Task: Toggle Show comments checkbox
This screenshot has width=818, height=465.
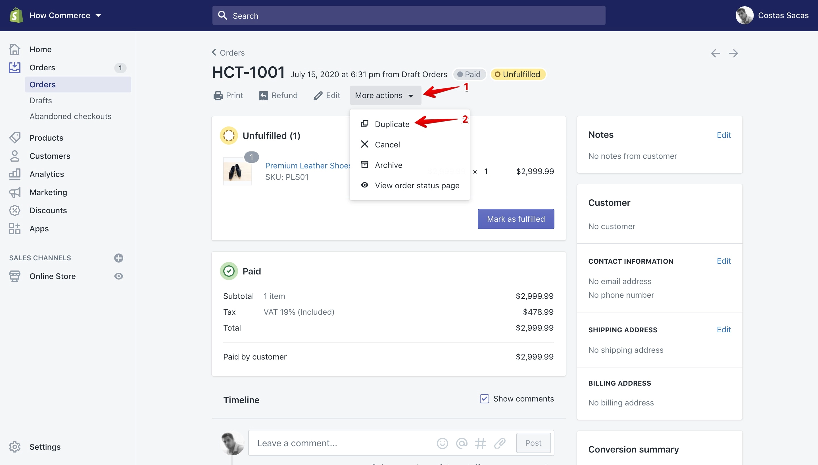Action: coord(484,399)
